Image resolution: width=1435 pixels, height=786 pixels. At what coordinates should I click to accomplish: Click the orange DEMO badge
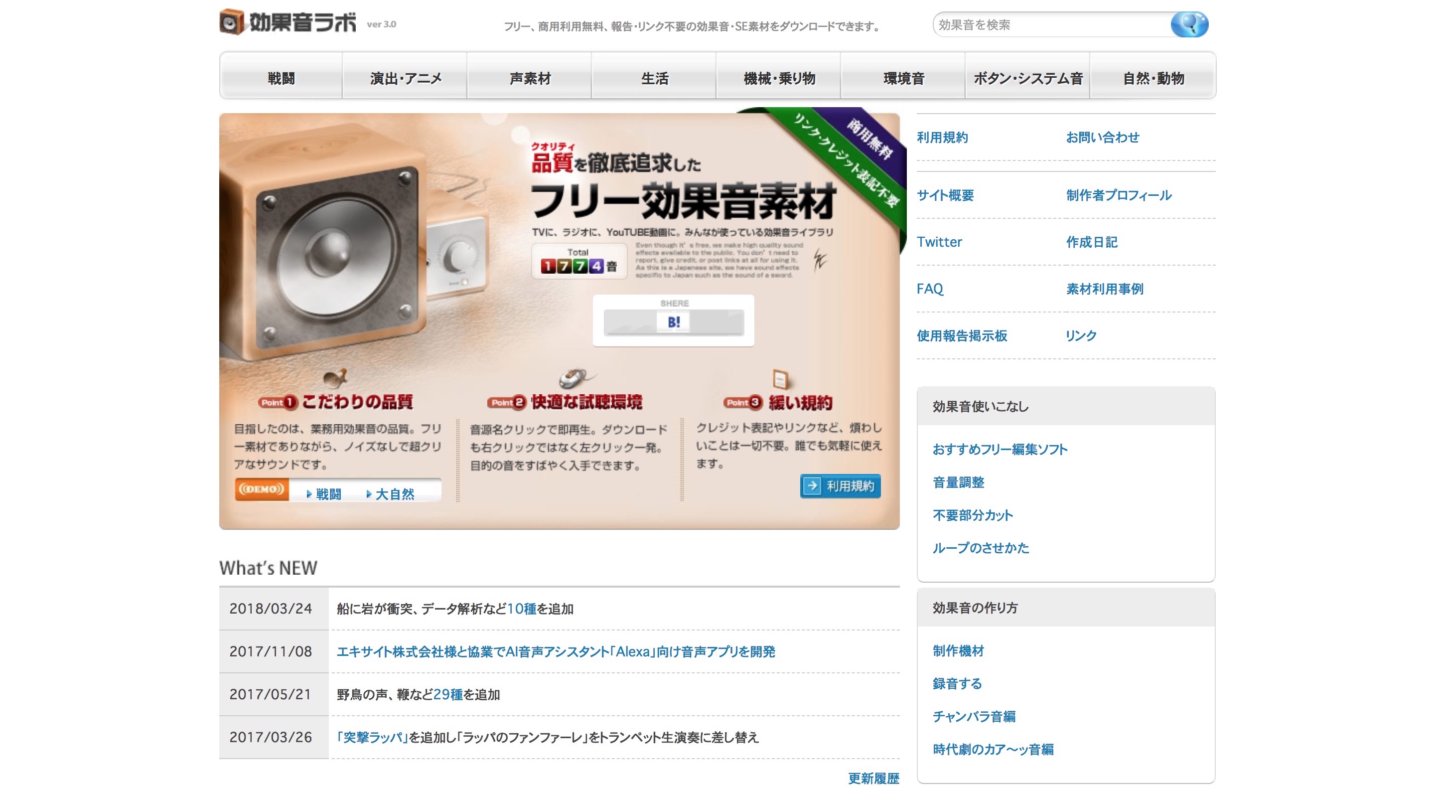(262, 489)
